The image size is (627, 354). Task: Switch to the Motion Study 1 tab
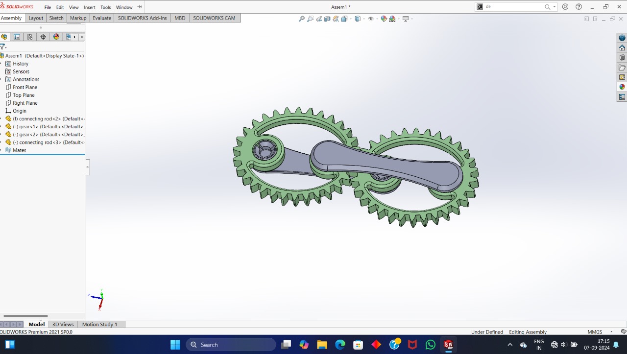coord(99,324)
